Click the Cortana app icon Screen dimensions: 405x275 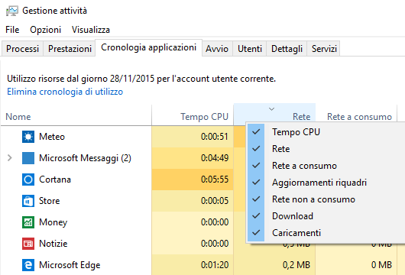[28, 180]
